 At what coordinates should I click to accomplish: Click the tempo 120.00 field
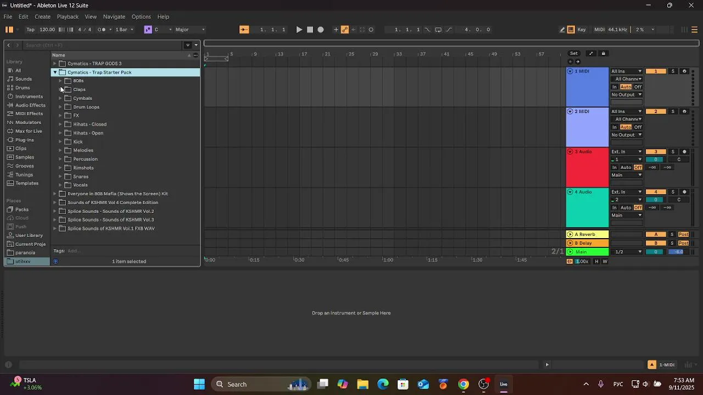coord(47,30)
